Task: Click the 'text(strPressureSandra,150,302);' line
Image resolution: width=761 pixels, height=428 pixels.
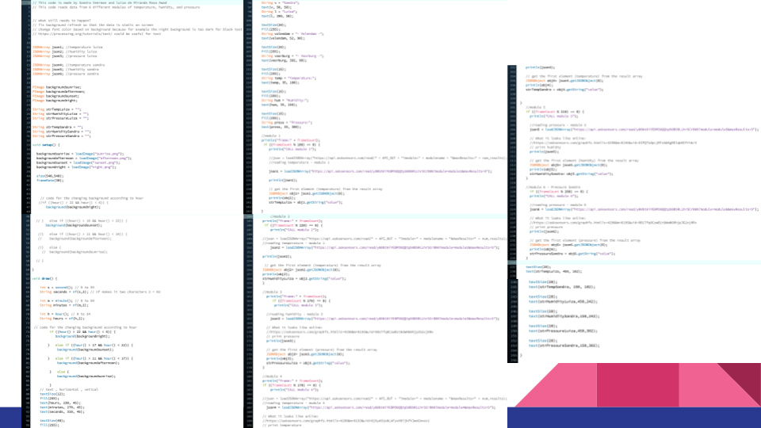Action: [x=564, y=346]
